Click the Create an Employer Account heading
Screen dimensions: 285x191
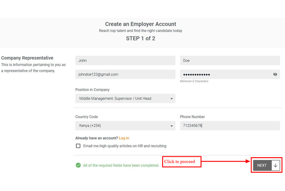pyautogui.click(x=140, y=24)
